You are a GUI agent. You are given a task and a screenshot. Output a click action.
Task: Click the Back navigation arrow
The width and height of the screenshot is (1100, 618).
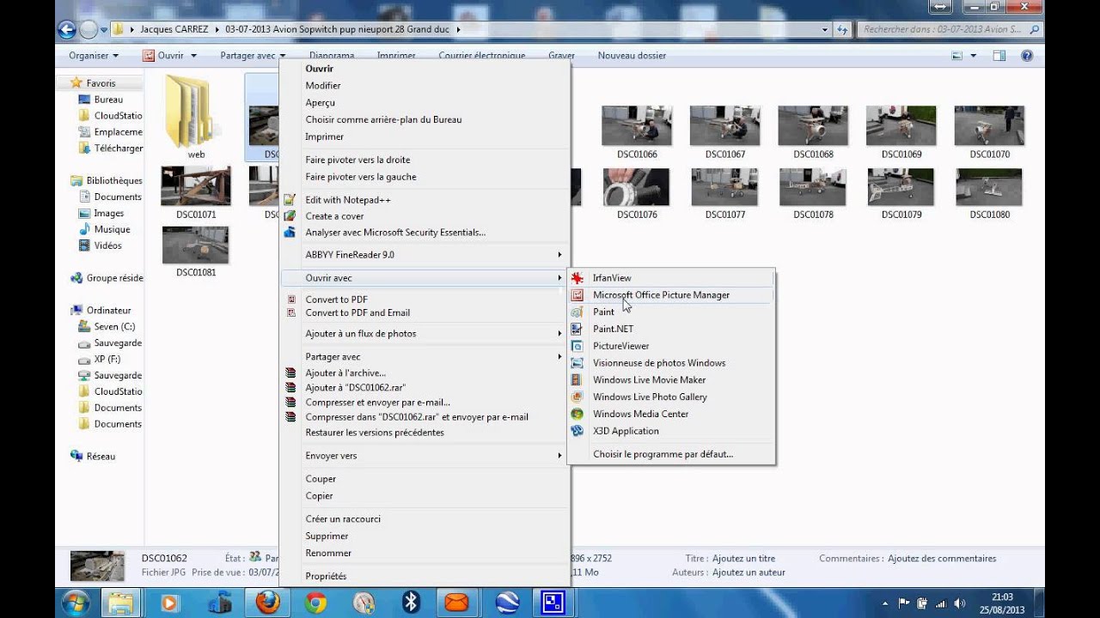tap(67, 29)
